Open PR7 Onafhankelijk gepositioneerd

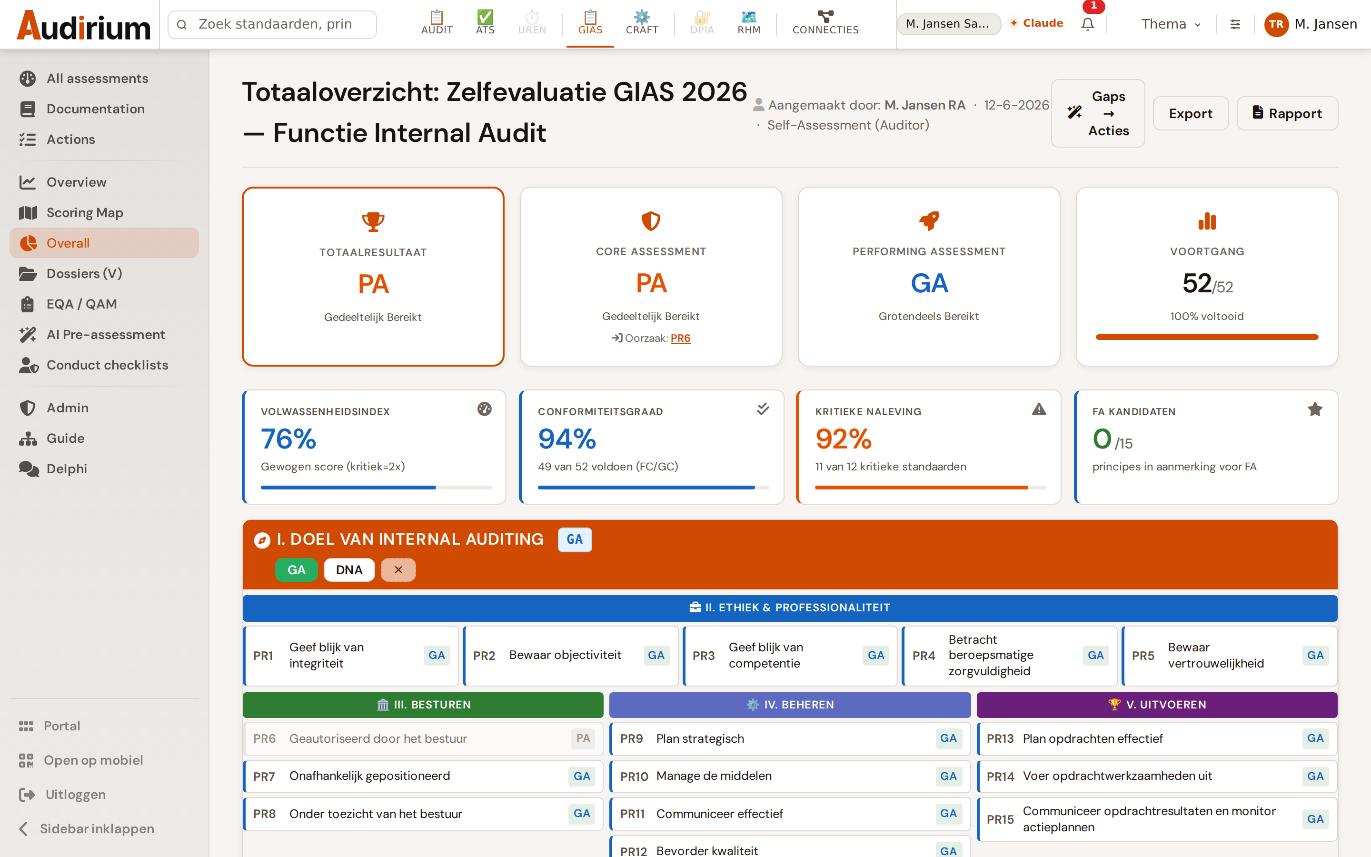423,777
